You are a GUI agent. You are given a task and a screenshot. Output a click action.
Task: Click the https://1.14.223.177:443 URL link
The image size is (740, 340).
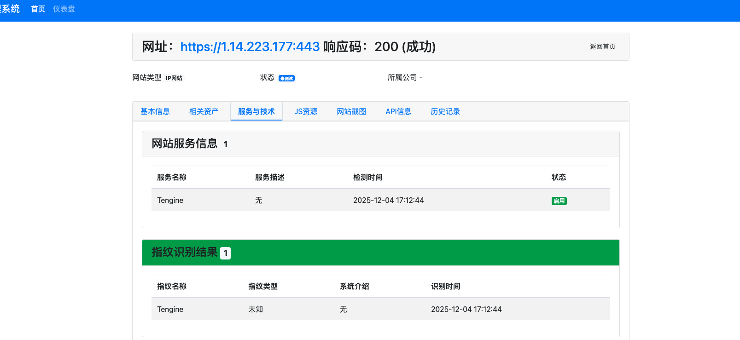click(250, 46)
